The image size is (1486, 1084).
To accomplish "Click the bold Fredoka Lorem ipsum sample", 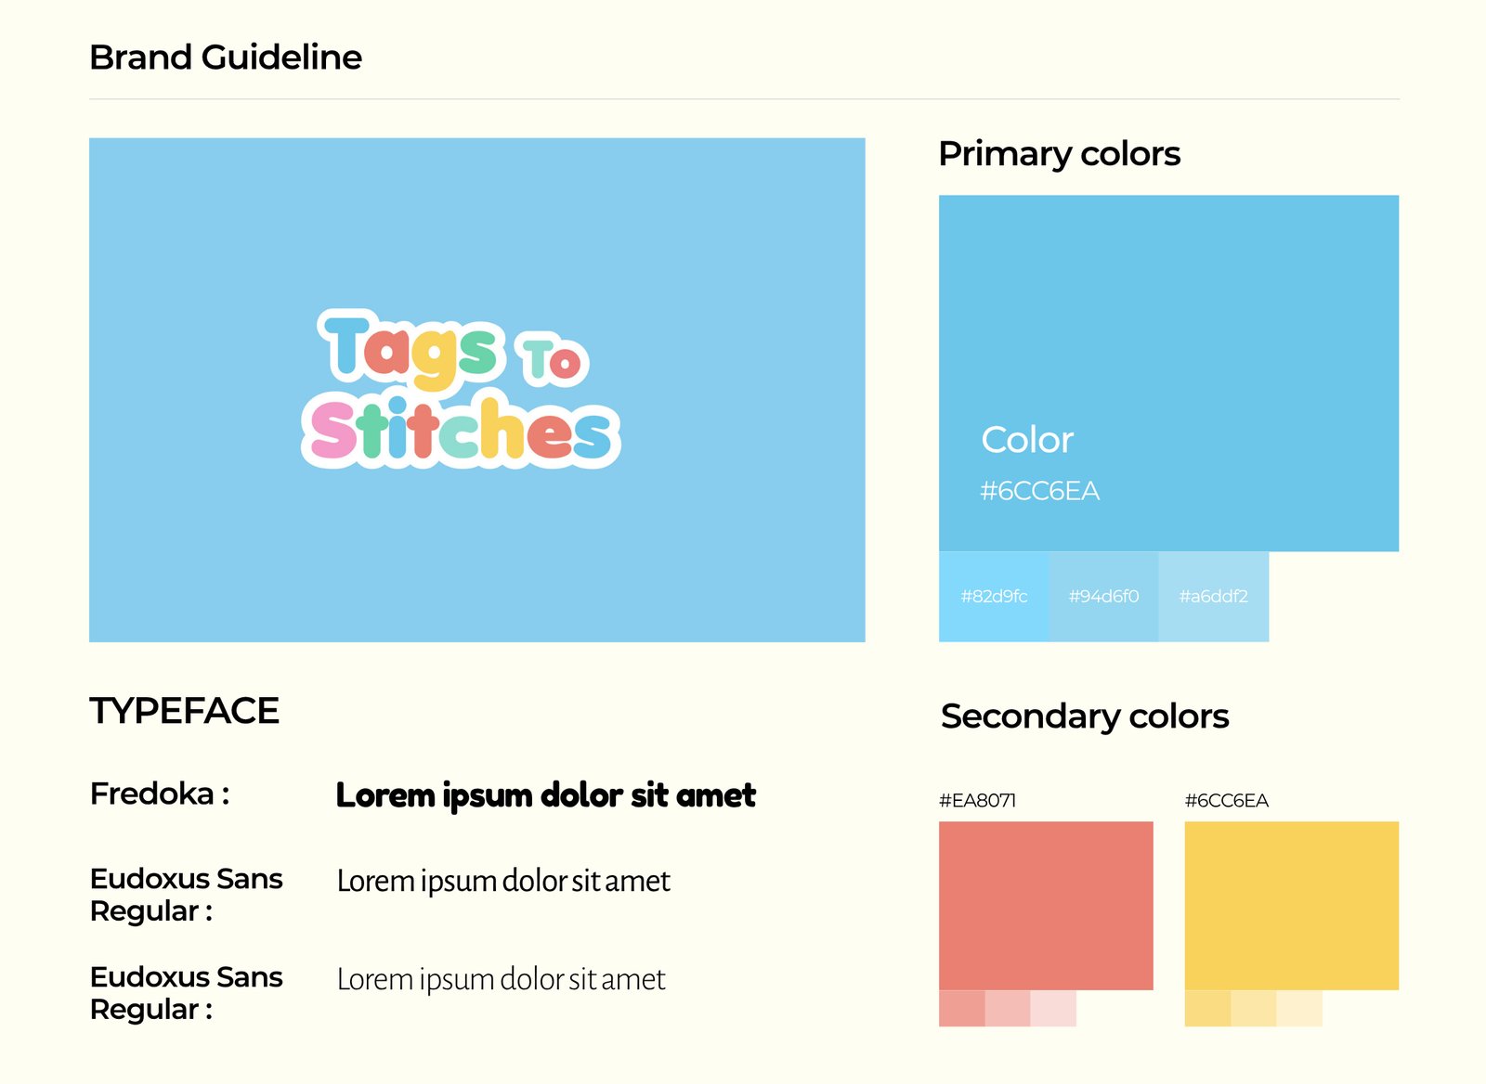I will tap(545, 795).
